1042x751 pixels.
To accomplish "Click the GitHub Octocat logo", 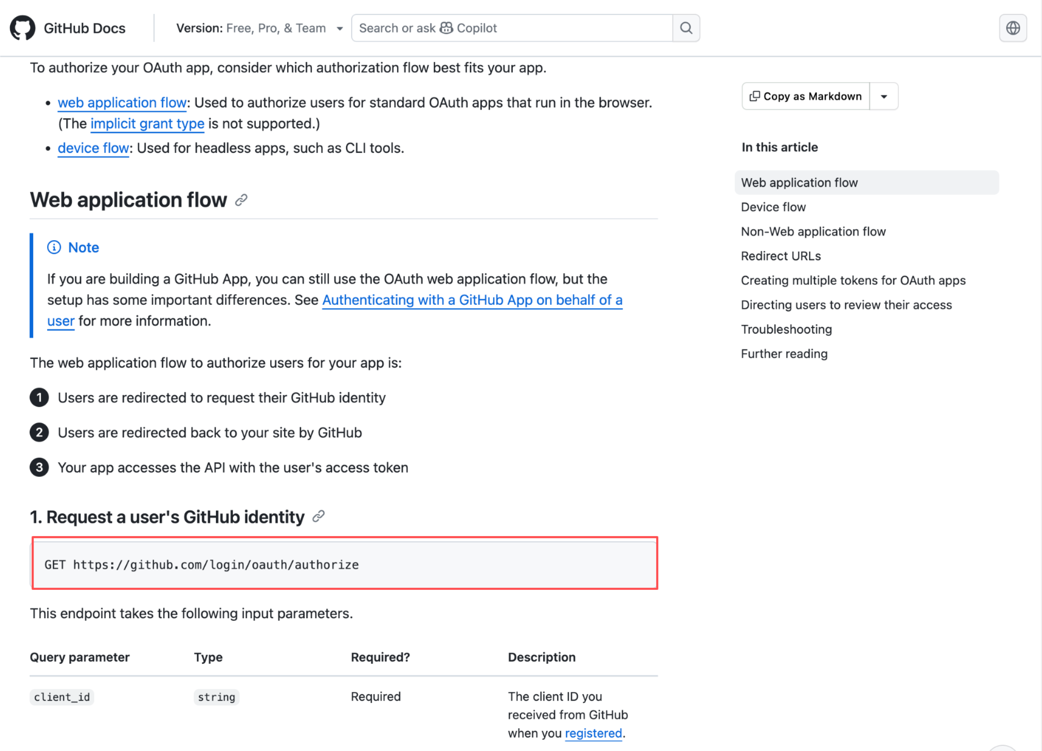I will click(x=23, y=28).
